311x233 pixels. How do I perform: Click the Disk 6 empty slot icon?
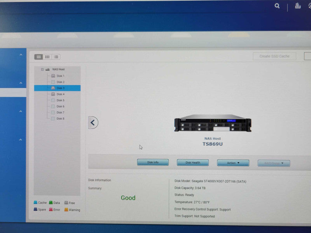tap(53, 106)
